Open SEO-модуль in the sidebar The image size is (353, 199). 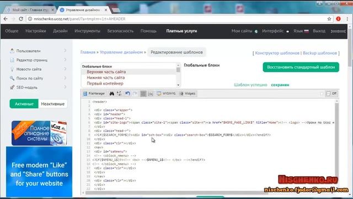(x=27, y=87)
